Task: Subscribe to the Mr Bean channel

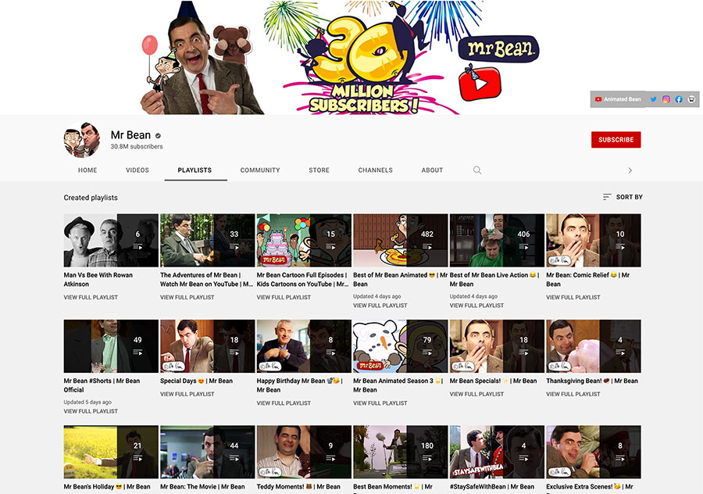Action: (616, 140)
